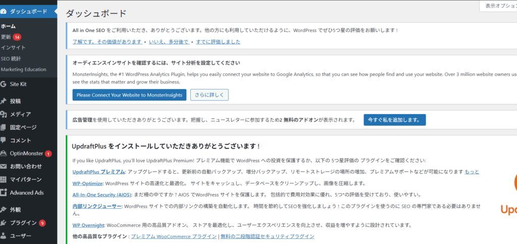Click the pushpin icon beside 投稿
Screen dimensions: 517x244
(x=3, y=101)
